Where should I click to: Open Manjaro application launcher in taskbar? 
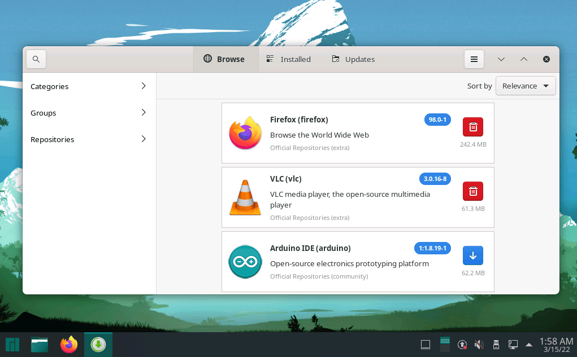click(x=12, y=345)
